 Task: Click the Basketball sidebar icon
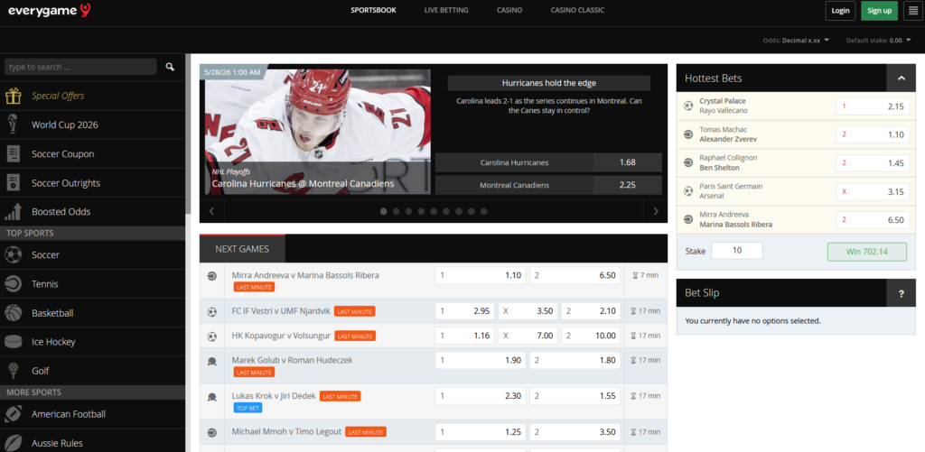[x=13, y=313]
